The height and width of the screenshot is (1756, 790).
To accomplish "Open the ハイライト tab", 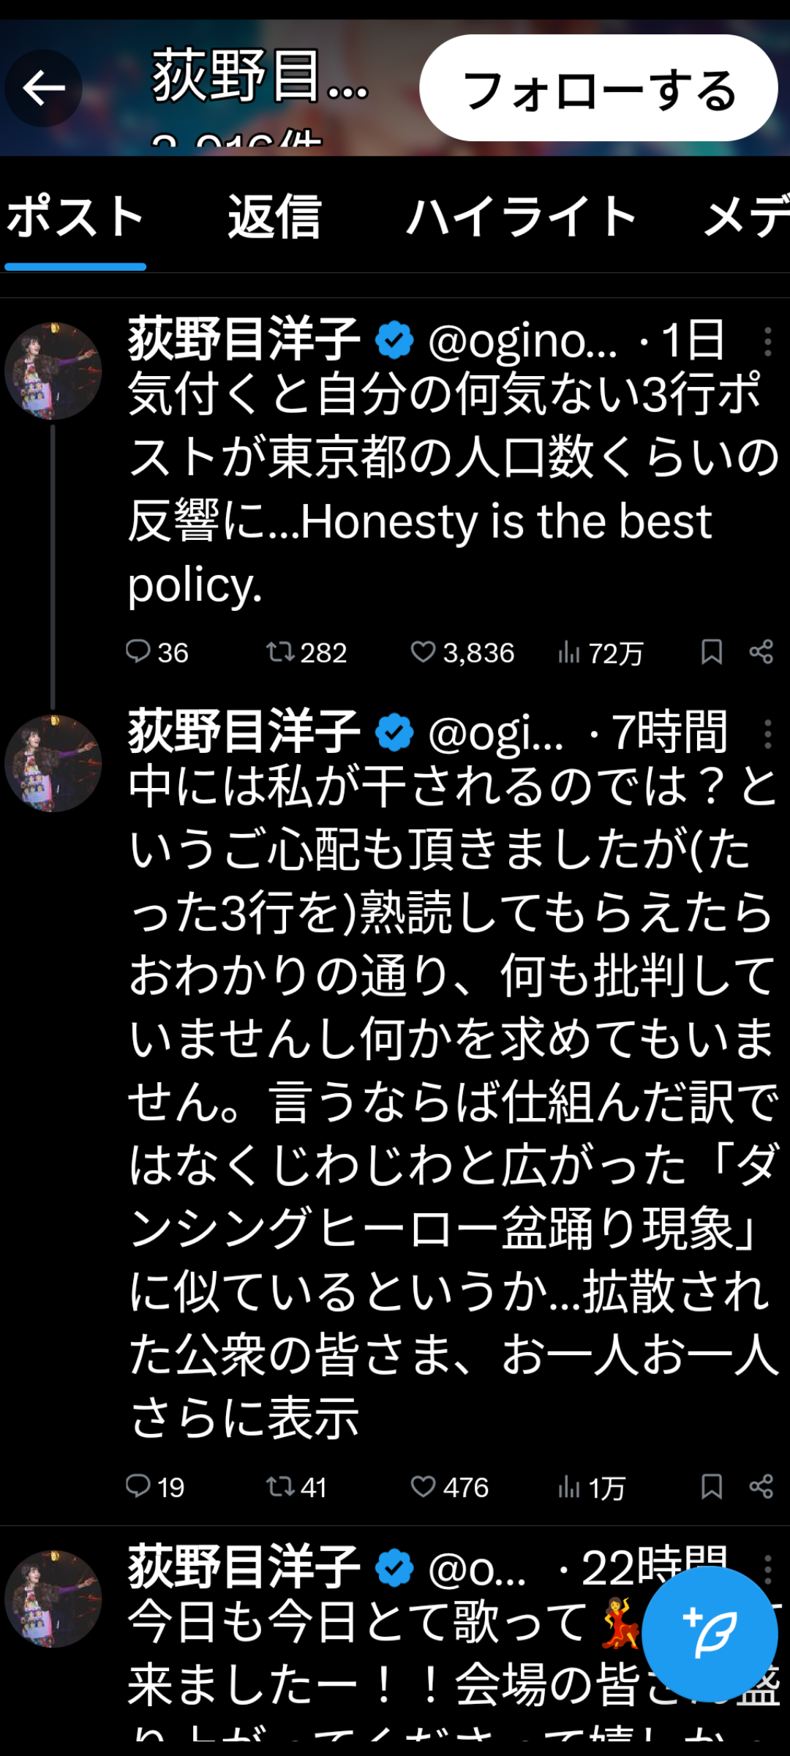I will click(519, 217).
